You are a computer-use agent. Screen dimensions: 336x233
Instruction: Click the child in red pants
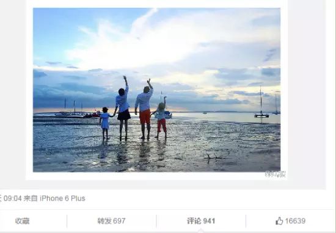click(x=161, y=120)
